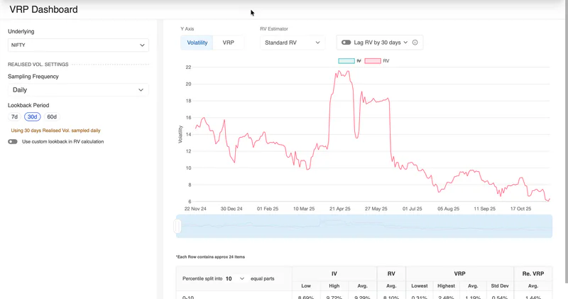
Task: Click the VRP Dashboard title
Action: [x=43, y=9]
